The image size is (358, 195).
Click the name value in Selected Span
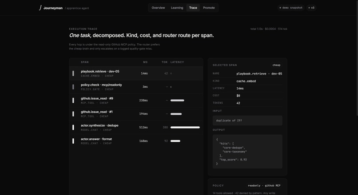pyautogui.click(x=259, y=74)
